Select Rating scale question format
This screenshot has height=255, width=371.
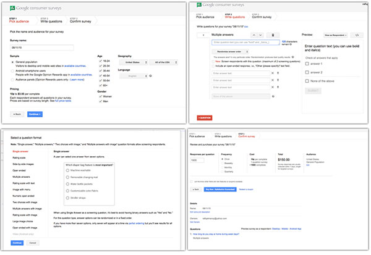click(19, 158)
